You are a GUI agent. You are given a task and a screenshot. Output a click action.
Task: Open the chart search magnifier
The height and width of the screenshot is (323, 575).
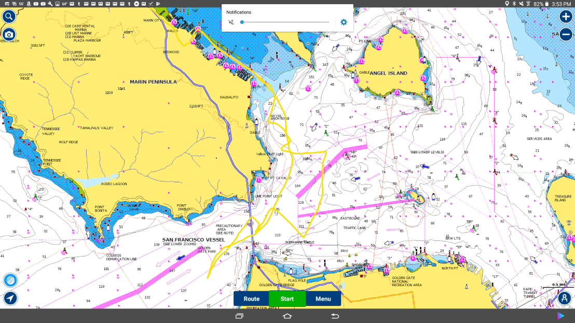(9, 16)
